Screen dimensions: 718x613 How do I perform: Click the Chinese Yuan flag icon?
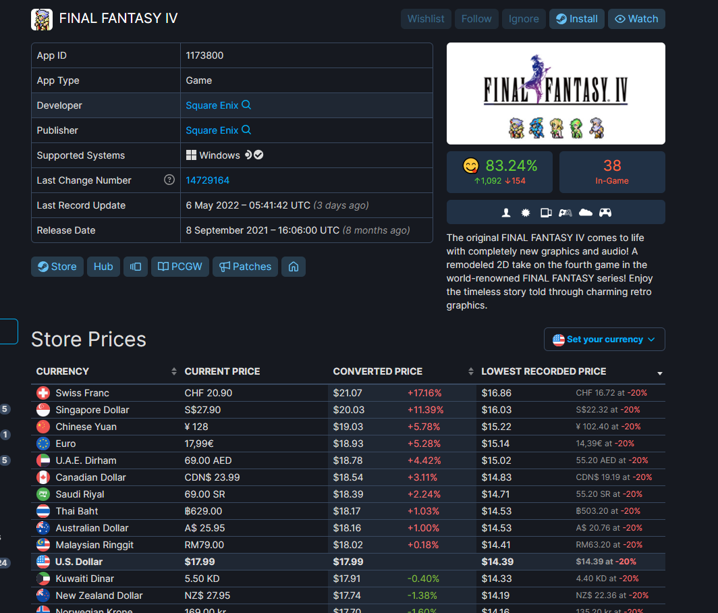coord(43,427)
